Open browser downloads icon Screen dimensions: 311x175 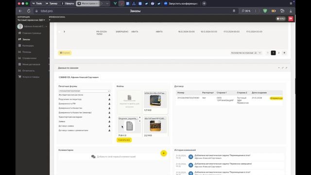coord(291,11)
